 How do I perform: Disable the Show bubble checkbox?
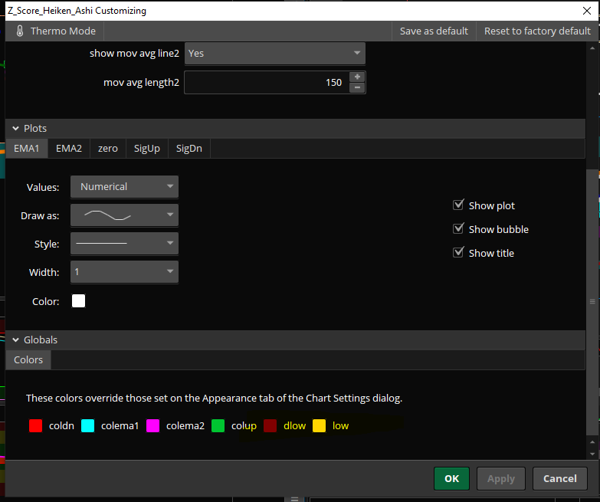tap(459, 229)
